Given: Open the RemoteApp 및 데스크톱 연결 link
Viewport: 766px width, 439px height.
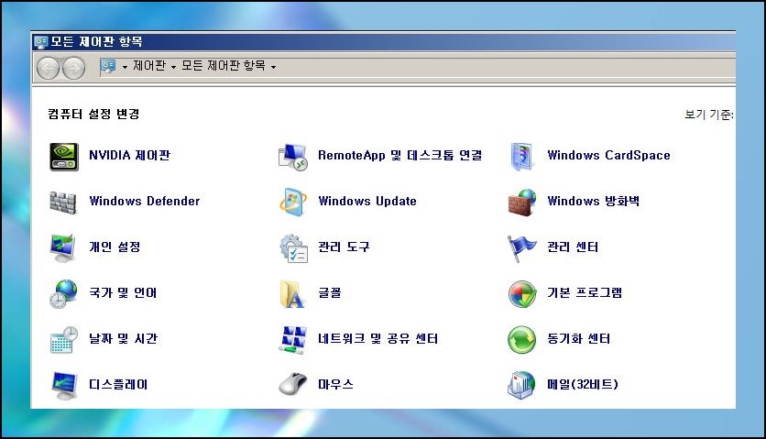Looking at the screenshot, I should (400, 155).
